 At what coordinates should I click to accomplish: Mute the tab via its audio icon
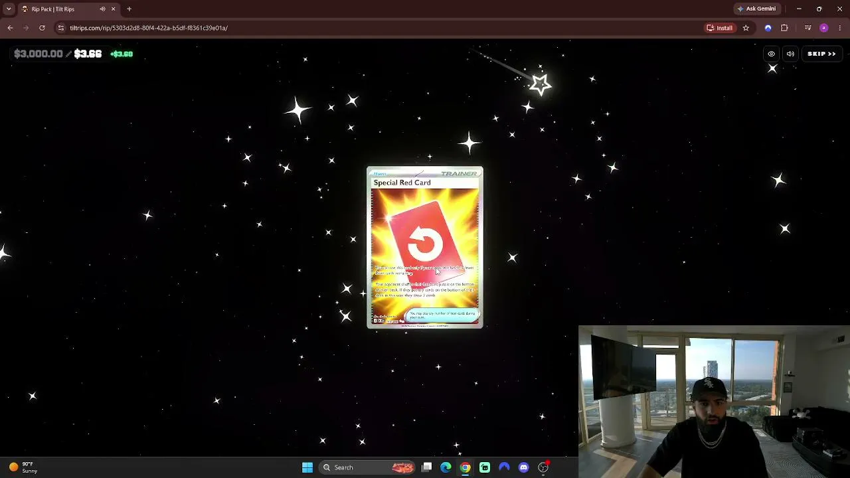coord(102,9)
